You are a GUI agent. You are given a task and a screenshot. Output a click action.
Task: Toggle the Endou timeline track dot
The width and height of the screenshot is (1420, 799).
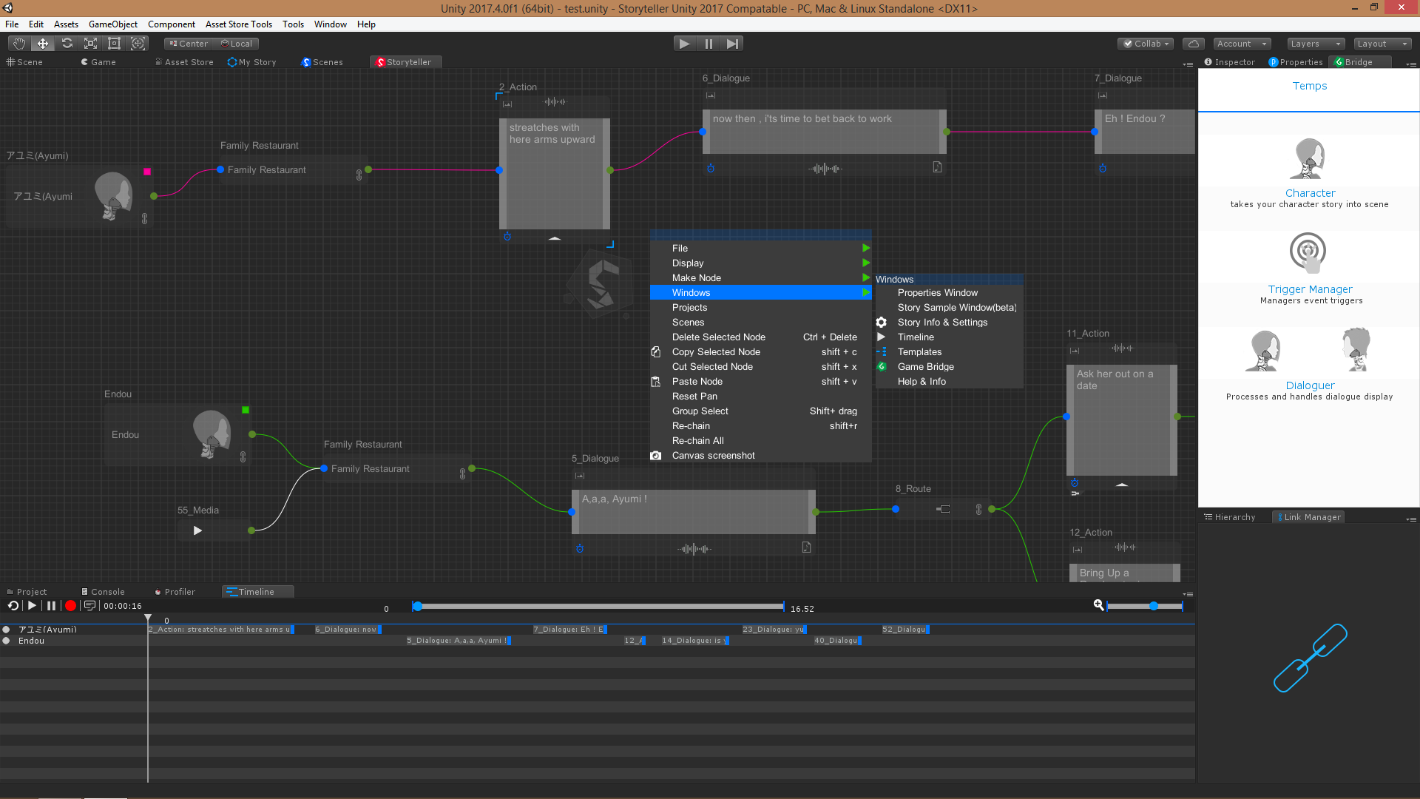tap(7, 641)
